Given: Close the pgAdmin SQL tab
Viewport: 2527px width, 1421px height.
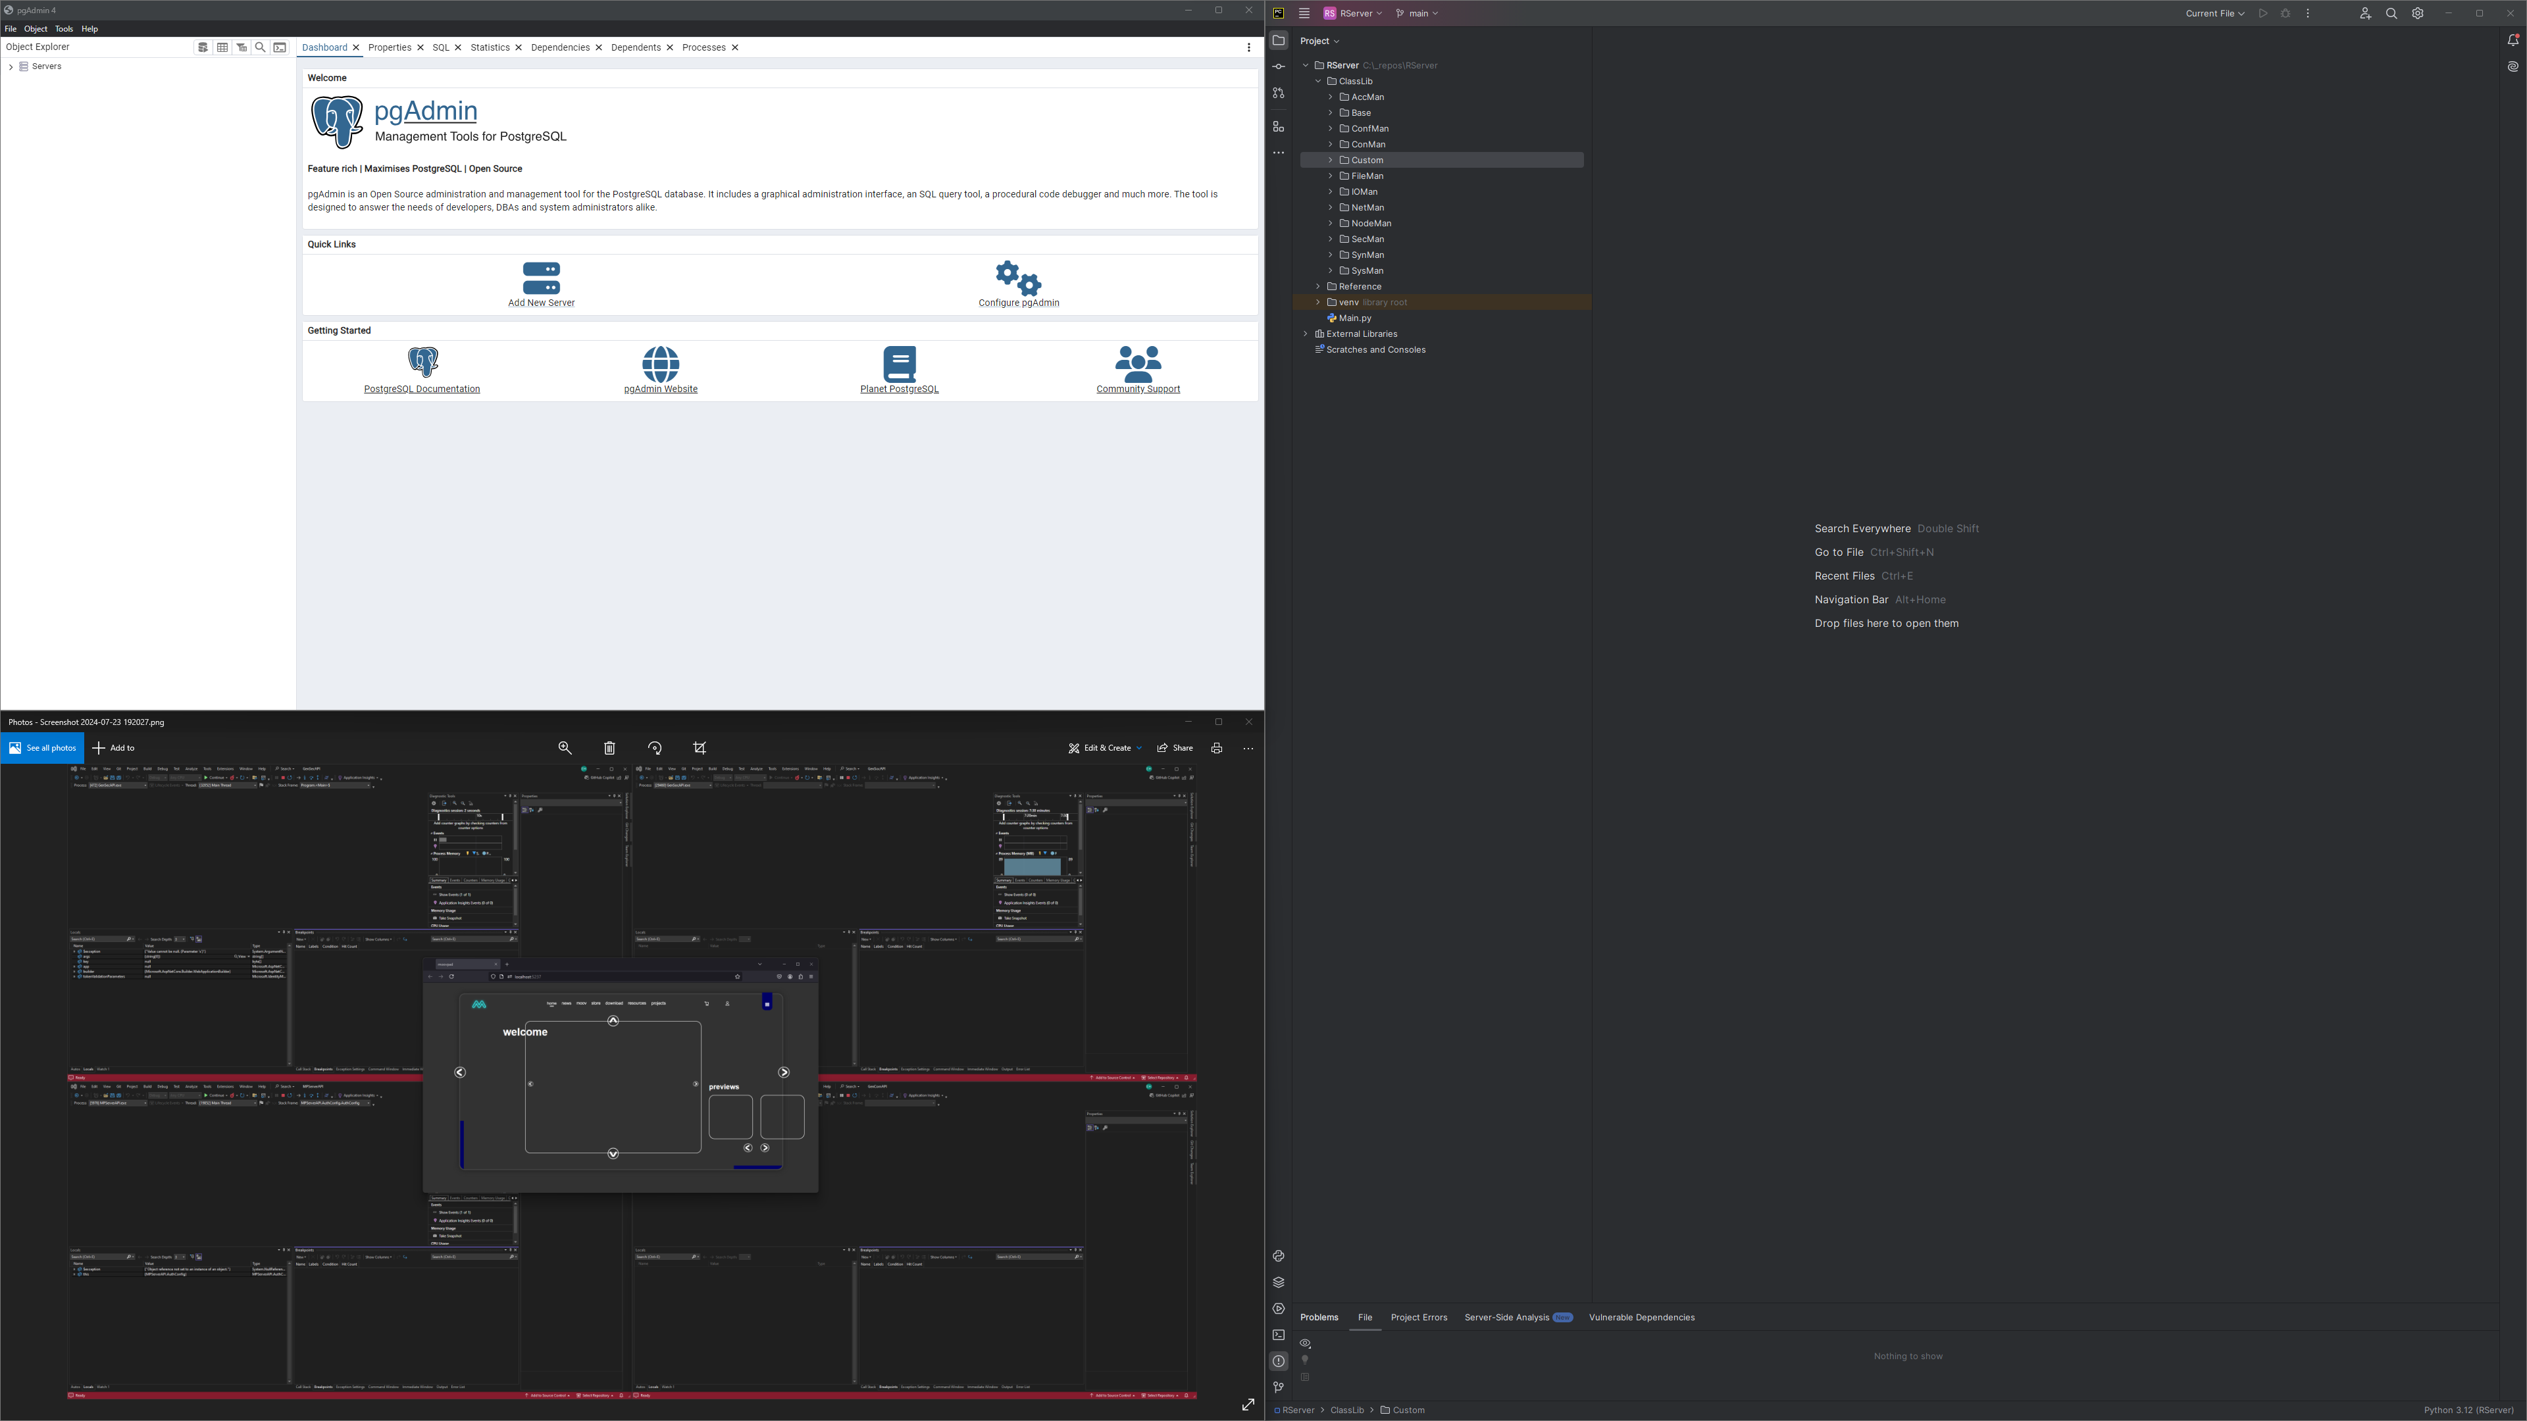Looking at the screenshot, I should point(458,47).
